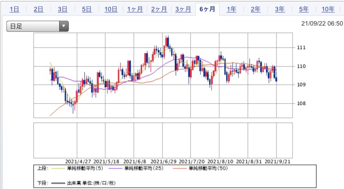
Task: Click the 下段: legend label
Action: coord(43,183)
